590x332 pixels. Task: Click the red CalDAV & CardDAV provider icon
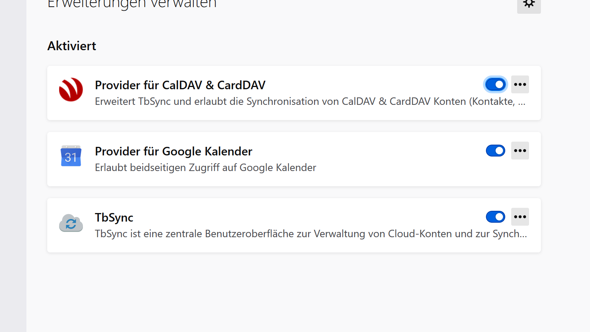click(71, 90)
